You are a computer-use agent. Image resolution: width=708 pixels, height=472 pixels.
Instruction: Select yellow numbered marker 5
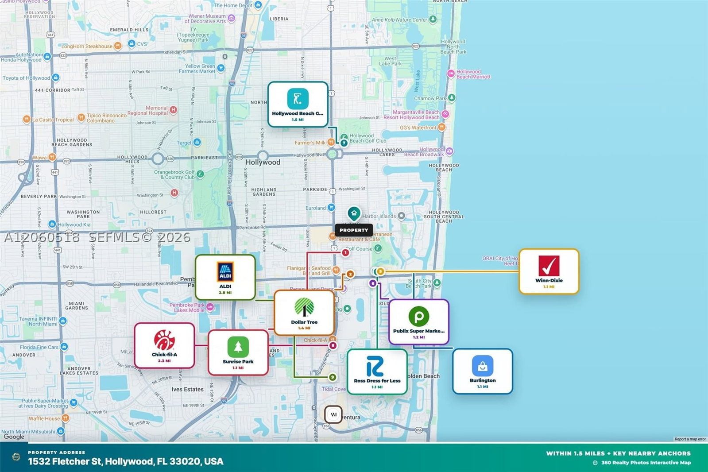coord(380,271)
